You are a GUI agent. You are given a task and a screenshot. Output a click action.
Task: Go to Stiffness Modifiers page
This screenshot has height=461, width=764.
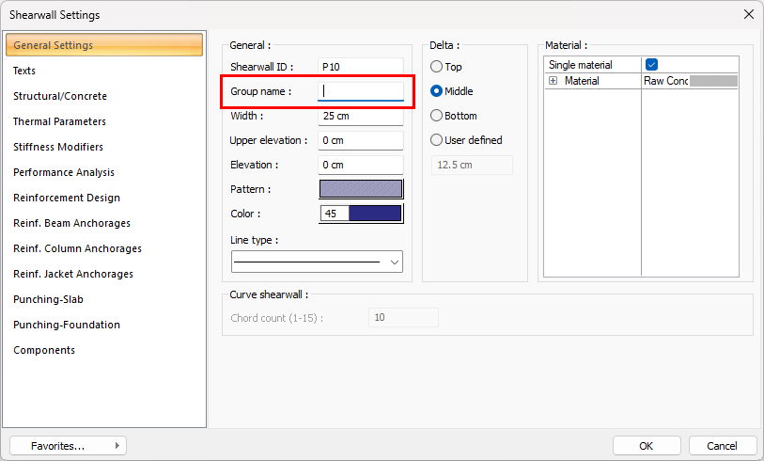58,147
